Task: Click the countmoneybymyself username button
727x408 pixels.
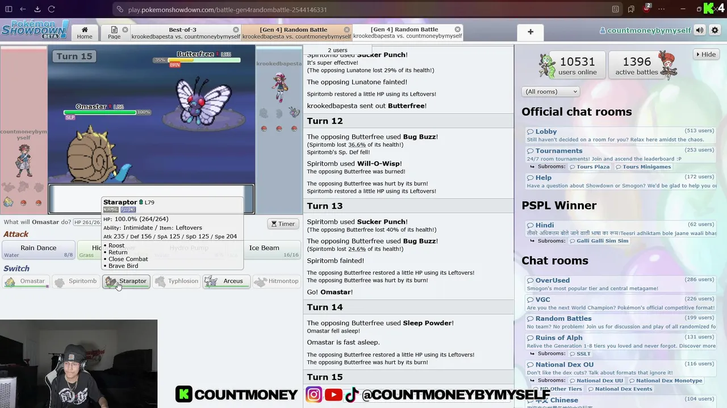Action: point(645,31)
